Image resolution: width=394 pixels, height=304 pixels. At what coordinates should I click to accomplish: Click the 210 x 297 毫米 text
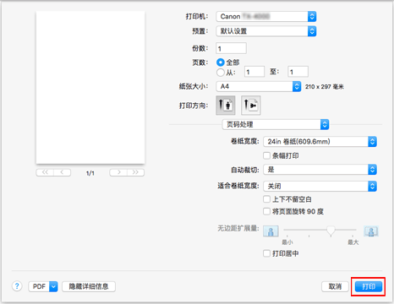click(x=325, y=87)
